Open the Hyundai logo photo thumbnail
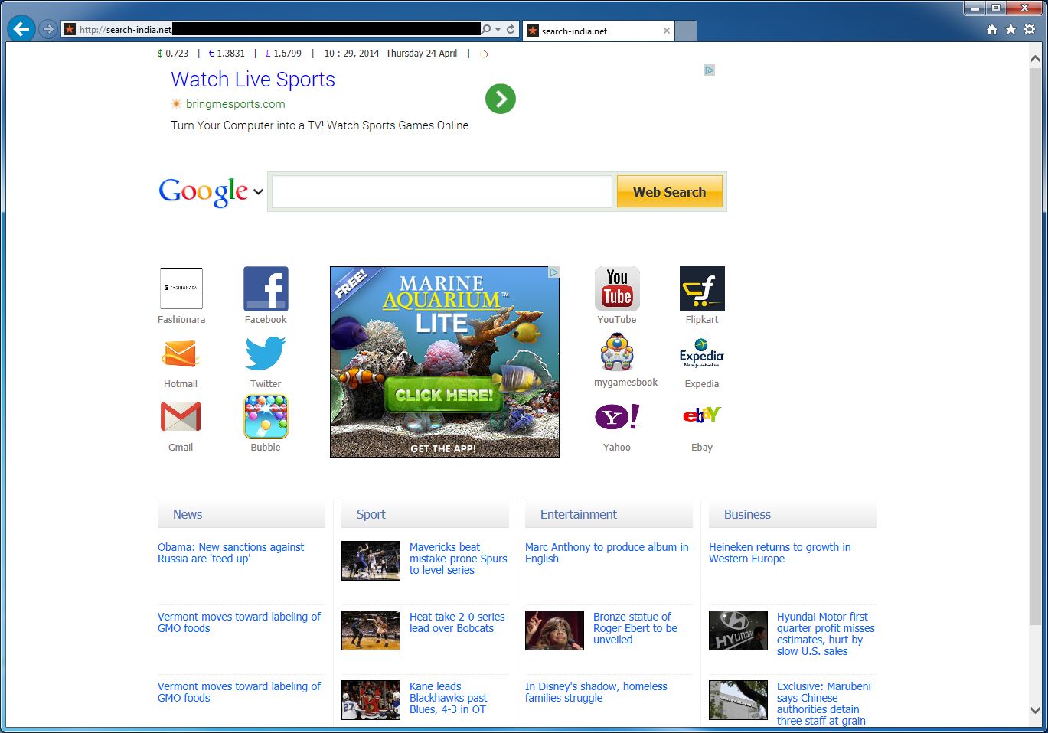 click(x=738, y=630)
